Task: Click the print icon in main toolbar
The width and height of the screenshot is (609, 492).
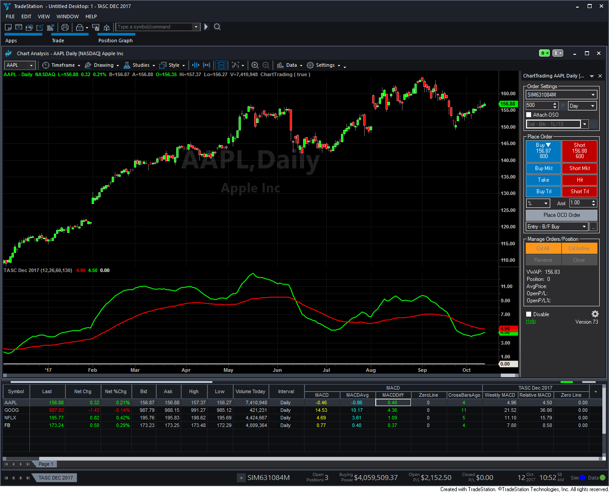Action: pyautogui.click(x=65, y=27)
